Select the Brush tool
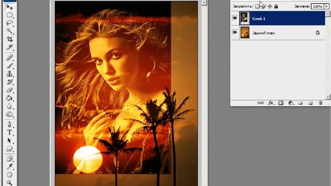The image size is (331, 186). click(x=9, y=66)
